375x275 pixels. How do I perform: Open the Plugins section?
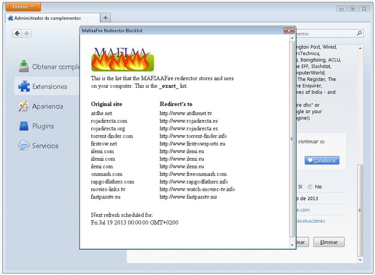(x=47, y=126)
